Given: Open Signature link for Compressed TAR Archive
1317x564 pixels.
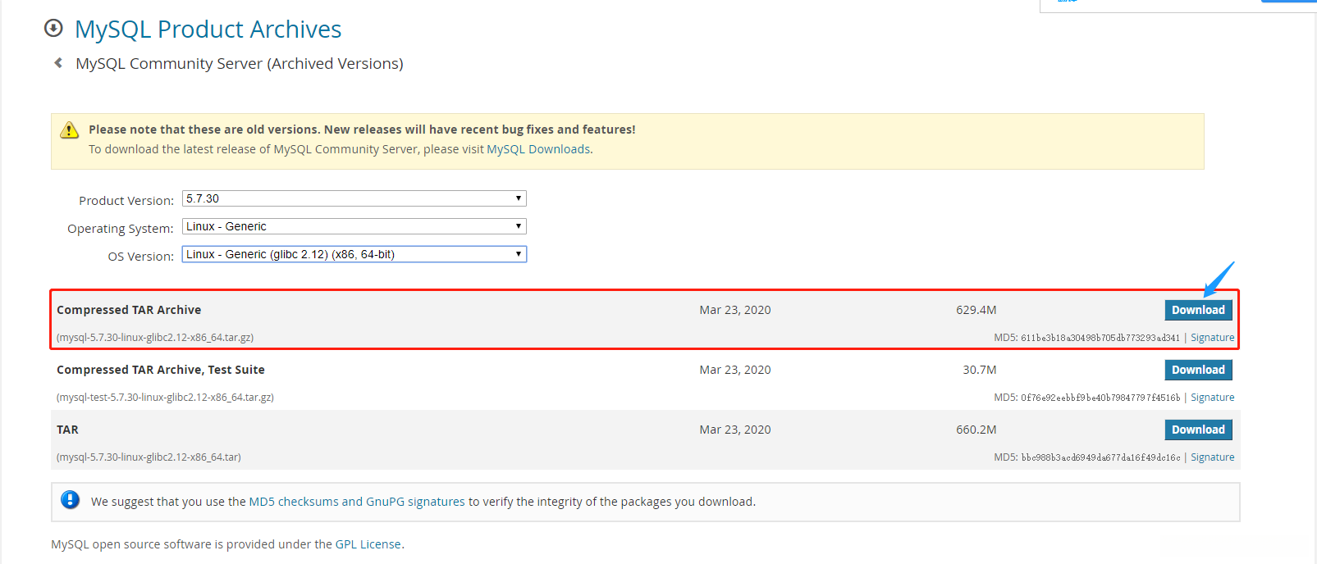Looking at the screenshot, I should click(1212, 338).
